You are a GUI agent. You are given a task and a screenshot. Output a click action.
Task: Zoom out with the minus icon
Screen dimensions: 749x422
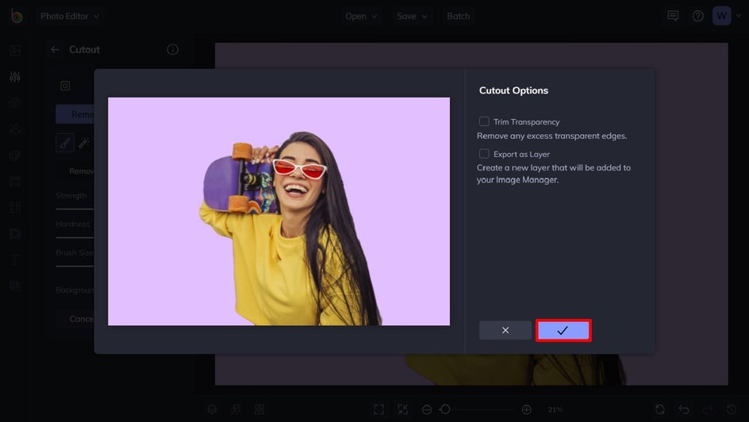click(x=427, y=409)
